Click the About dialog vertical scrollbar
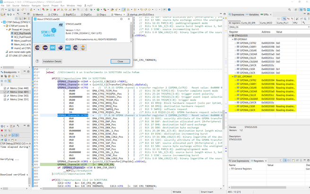Image resolution: width=310 pixels, height=194 pixels. tap(131, 32)
